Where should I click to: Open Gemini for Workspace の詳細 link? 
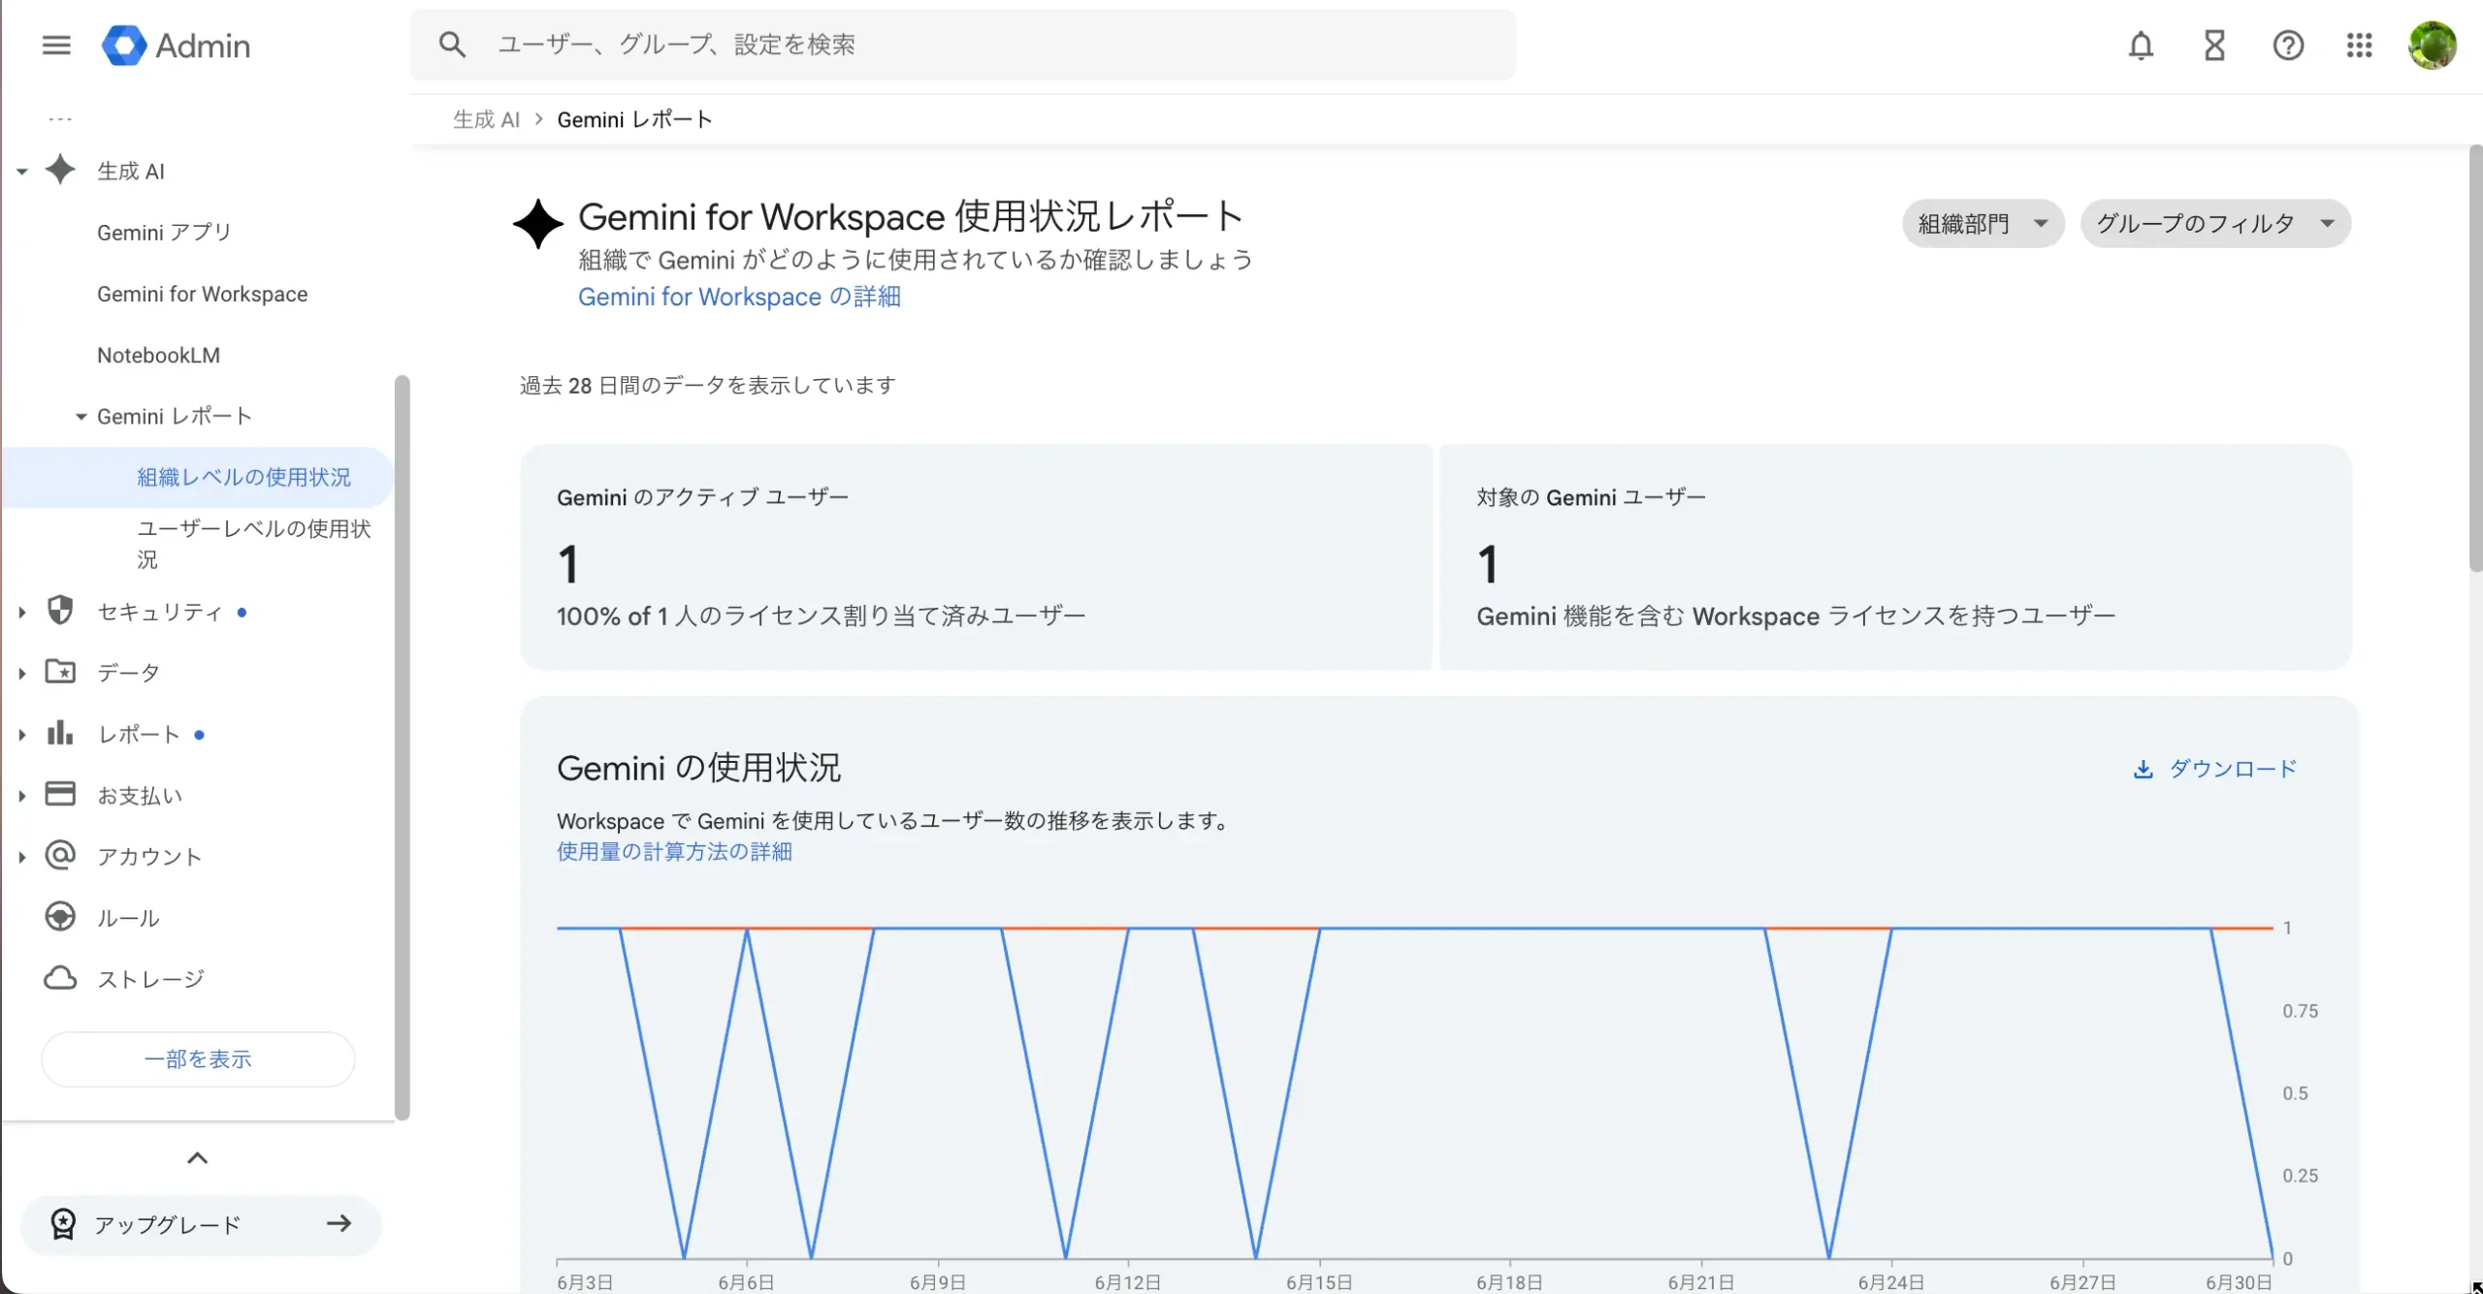click(x=739, y=297)
